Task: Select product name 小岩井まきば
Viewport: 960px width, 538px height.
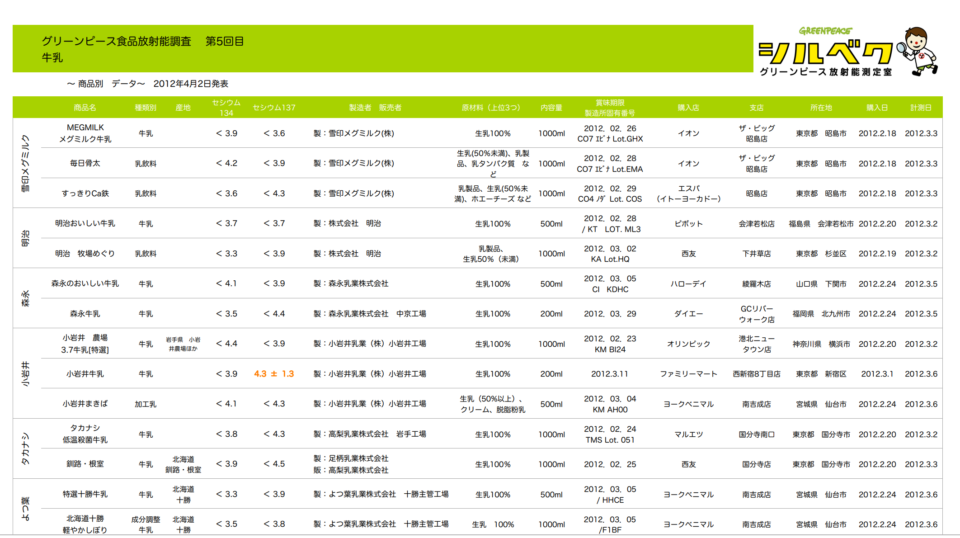Action: coord(85,404)
